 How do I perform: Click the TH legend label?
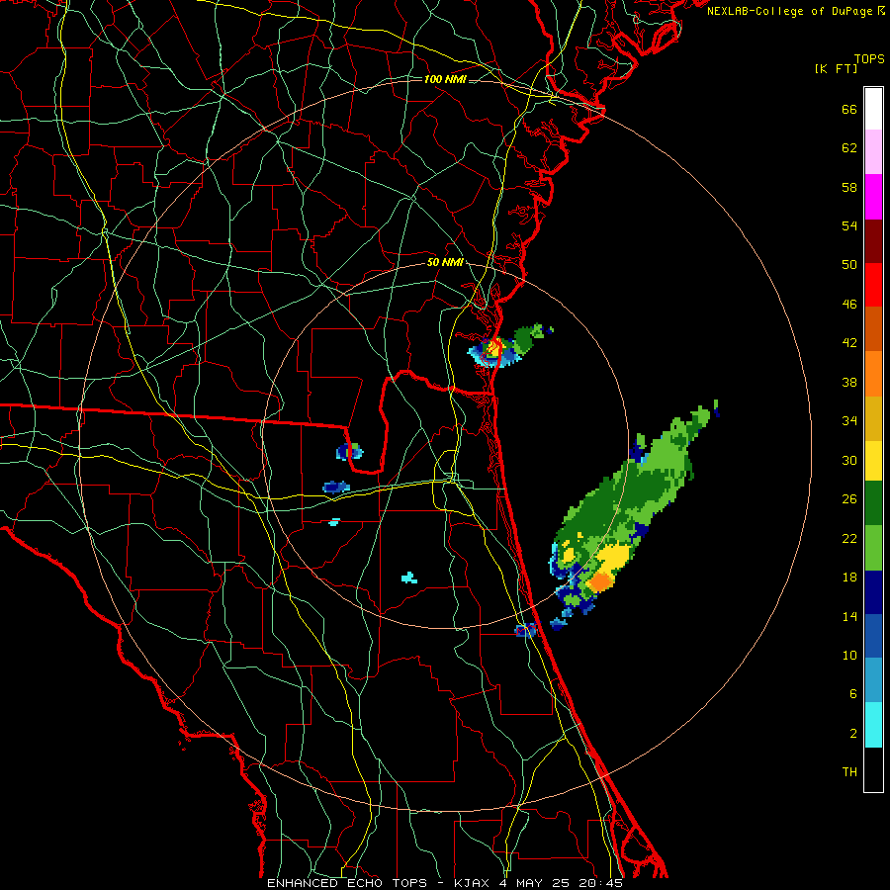[849, 772]
